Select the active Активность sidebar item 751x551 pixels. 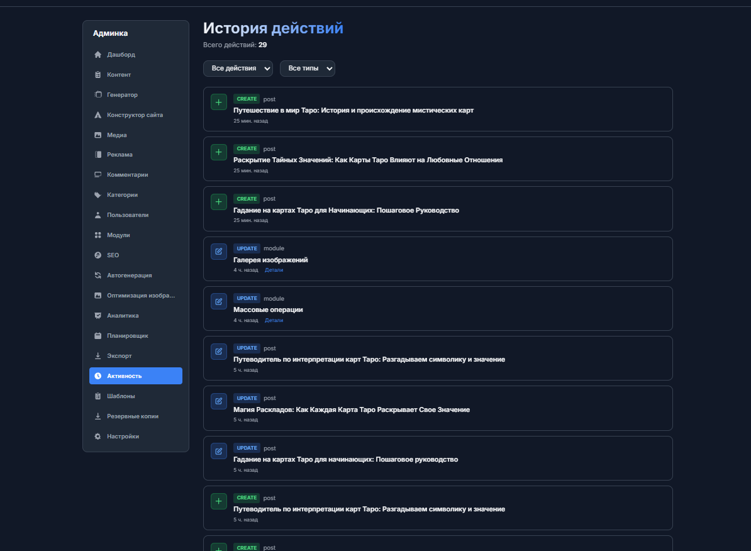click(136, 376)
